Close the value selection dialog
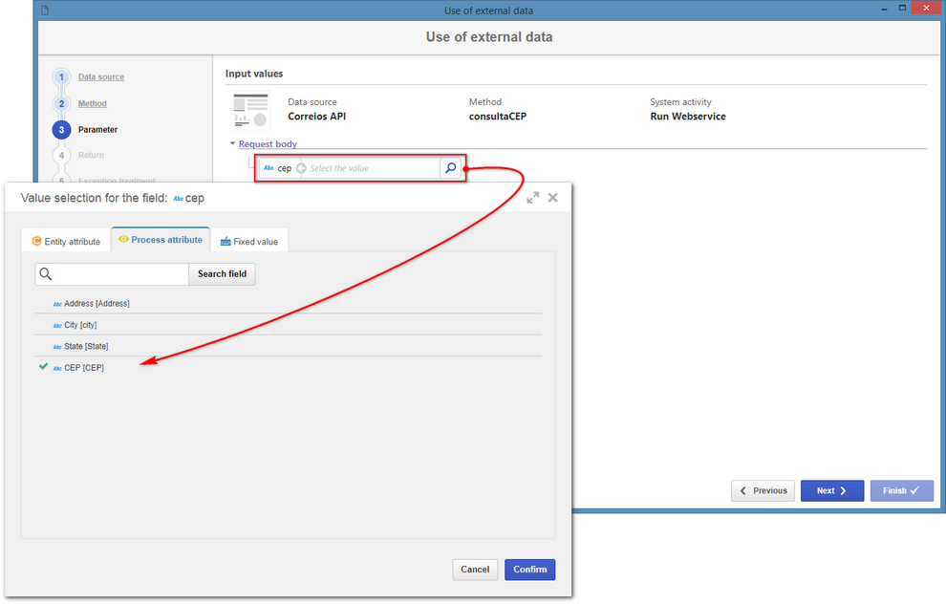 click(552, 198)
